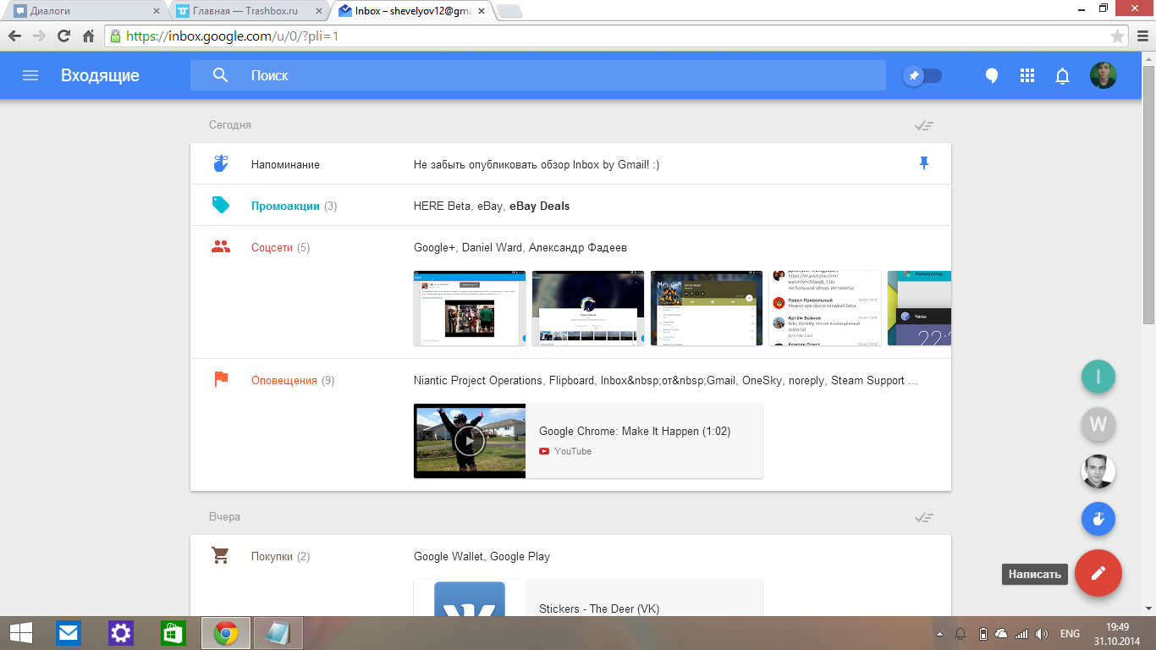The image size is (1156, 650).
Task: Bookmark this page with star
Action: click(x=1117, y=36)
